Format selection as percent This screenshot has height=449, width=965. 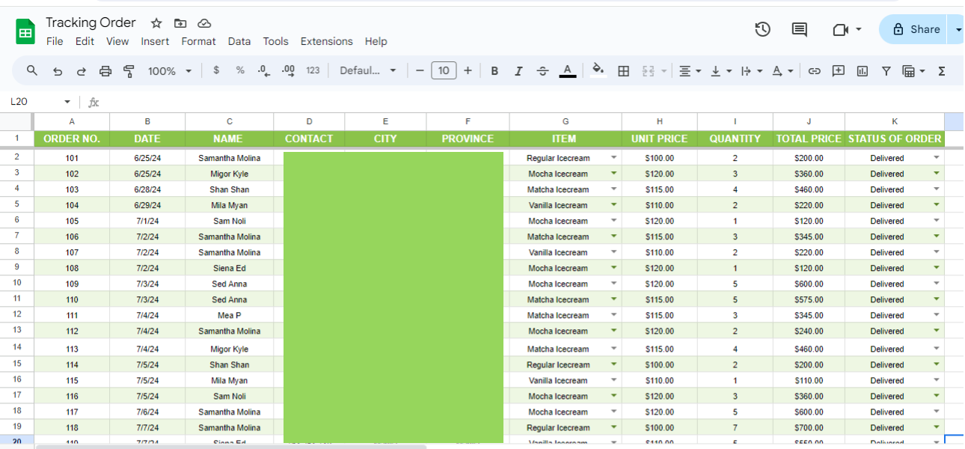[240, 70]
